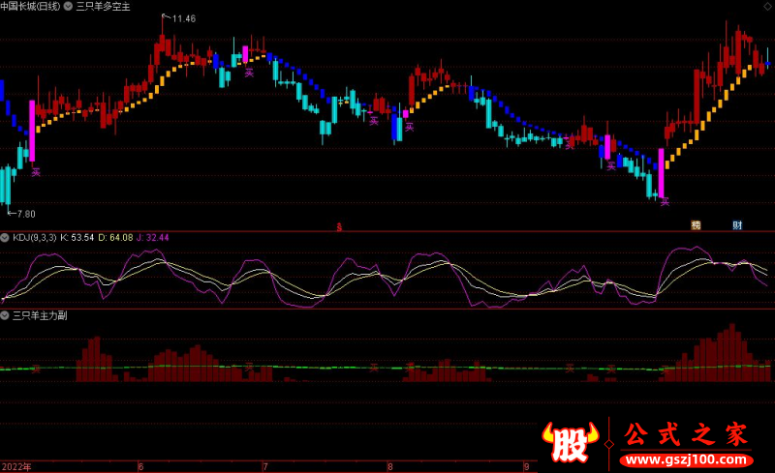Click the final 买 signal before September rally
The width and height of the screenshot is (775, 473).
point(665,201)
